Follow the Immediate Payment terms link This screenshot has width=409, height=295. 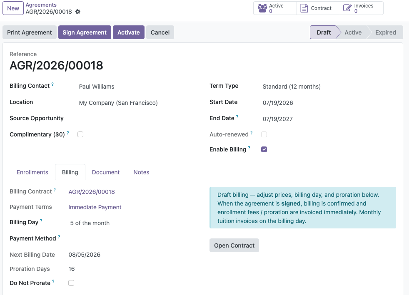(x=95, y=207)
